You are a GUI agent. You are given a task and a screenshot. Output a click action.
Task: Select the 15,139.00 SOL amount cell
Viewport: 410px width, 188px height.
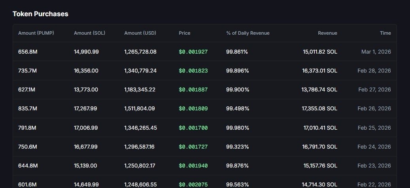click(85, 166)
